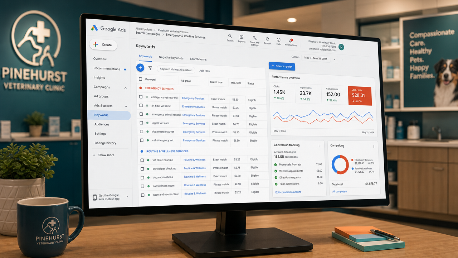Open Audiences in the sidebar
This screenshot has height=258, width=458.
click(102, 124)
